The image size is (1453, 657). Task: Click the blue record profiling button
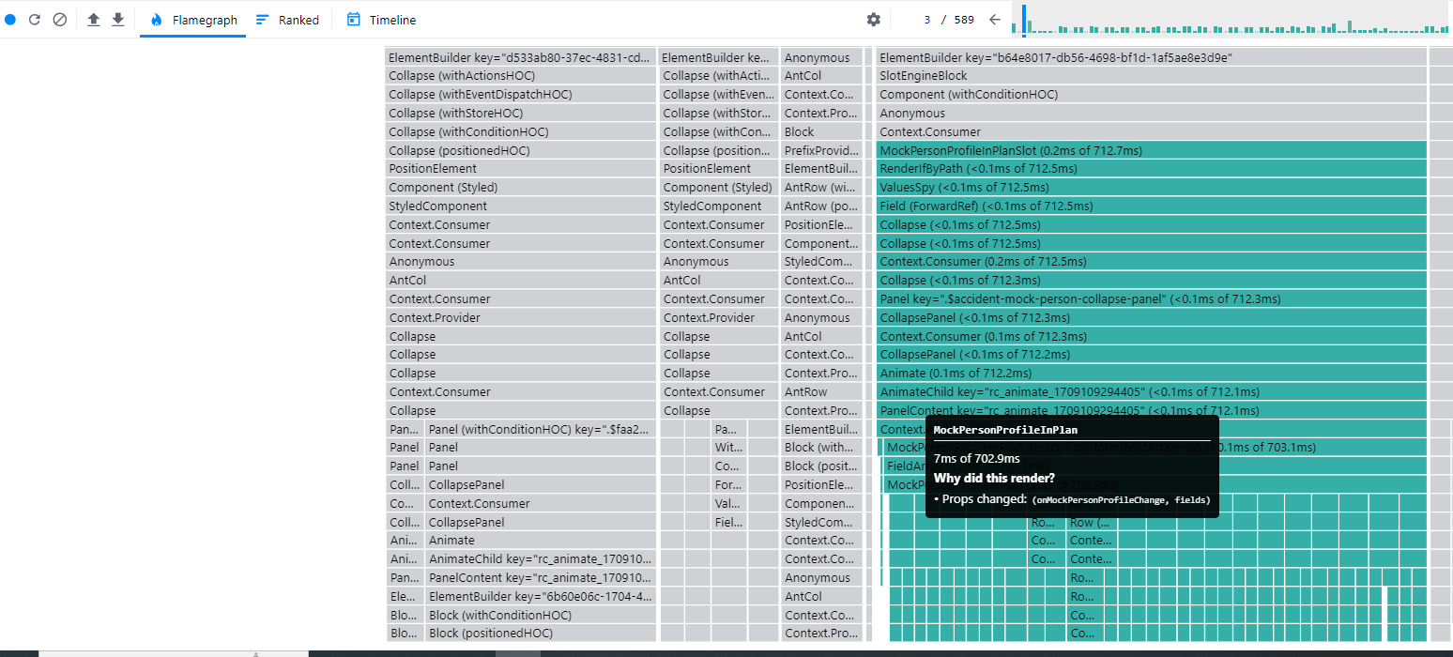pos(10,20)
